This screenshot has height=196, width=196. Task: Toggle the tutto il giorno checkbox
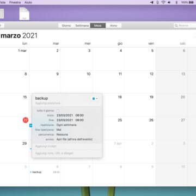(58, 111)
